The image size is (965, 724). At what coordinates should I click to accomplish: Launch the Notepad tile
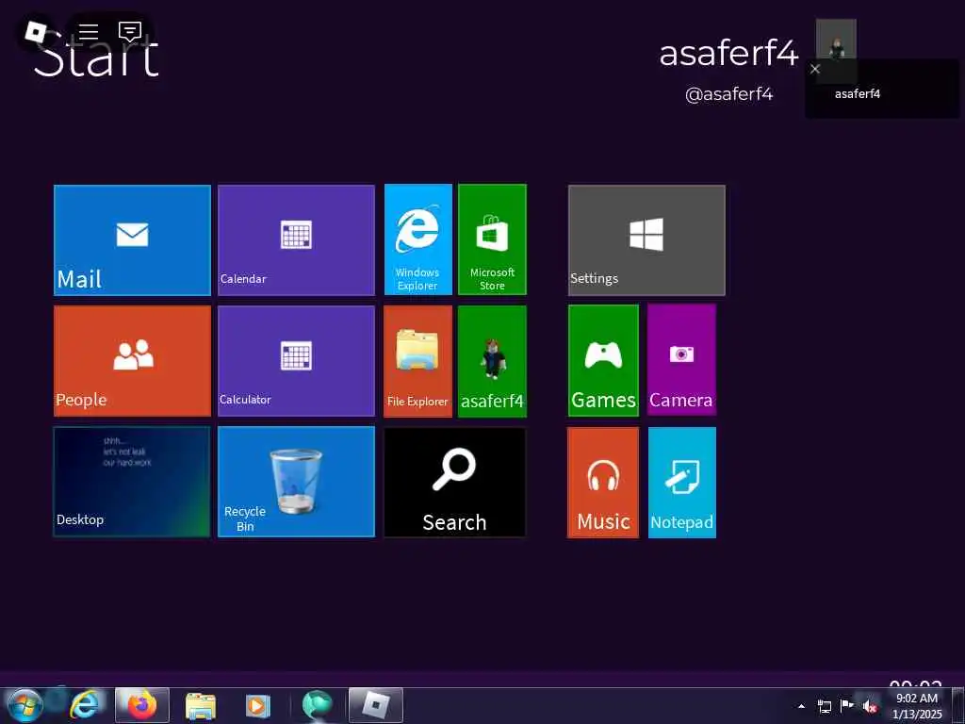click(682, 483)
